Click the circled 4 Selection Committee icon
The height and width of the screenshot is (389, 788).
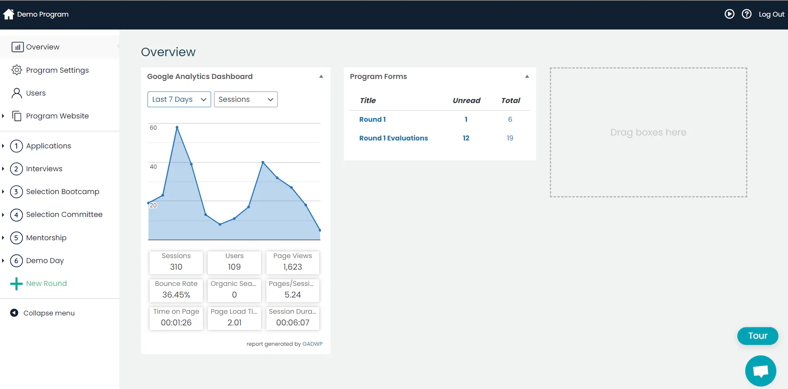pos(16,215)
